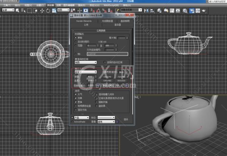Open Edit Named Selection Sets
This screenshot has width=227, height=156.
(117, 11)
